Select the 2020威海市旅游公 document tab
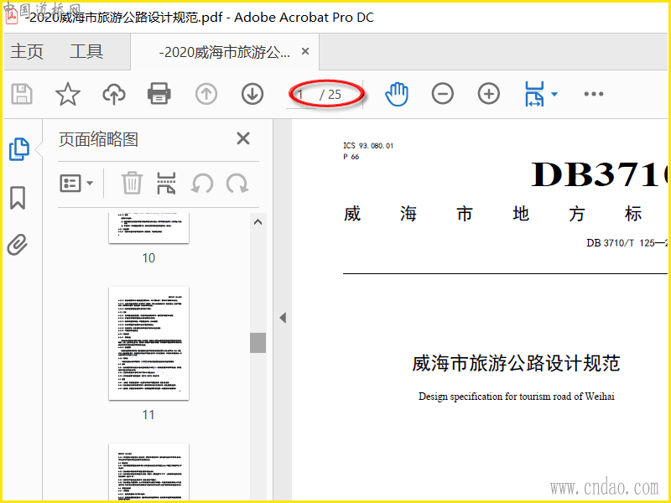Viewport: 671px width, 503px height. 224,52
